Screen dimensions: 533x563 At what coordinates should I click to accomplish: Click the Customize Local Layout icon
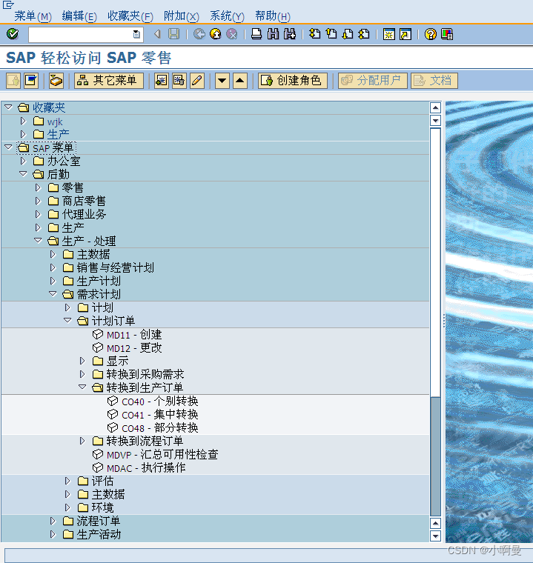[447, 34]
